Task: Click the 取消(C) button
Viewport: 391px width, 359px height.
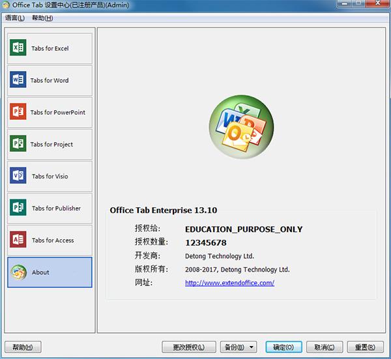Action: [x=324, y=347]
